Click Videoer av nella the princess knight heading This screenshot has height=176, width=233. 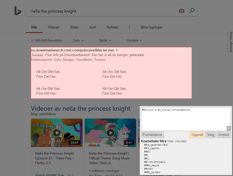click(81, 109)
